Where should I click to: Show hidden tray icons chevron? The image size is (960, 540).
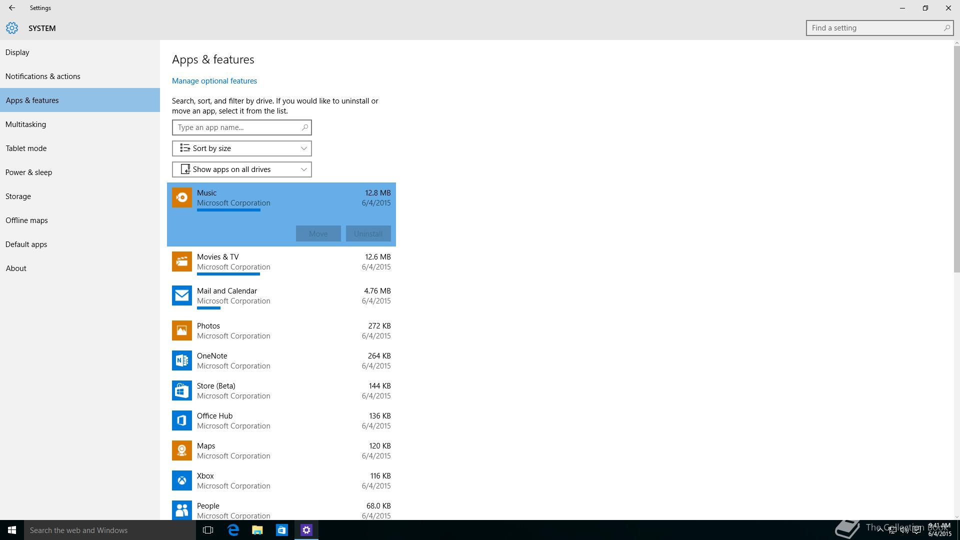click(880, 530)
